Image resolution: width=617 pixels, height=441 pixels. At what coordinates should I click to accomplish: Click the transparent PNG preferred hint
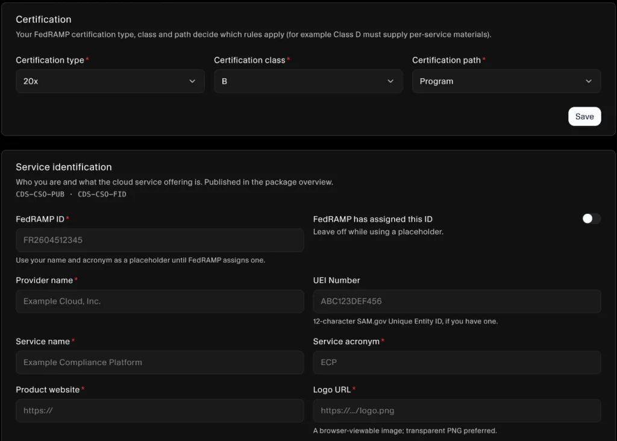(x=405, y=431)
